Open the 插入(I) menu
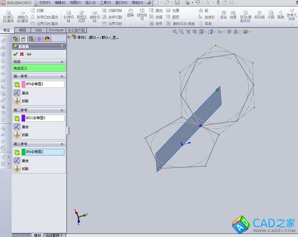Screen dimensions: 298x237 point(90,3)
